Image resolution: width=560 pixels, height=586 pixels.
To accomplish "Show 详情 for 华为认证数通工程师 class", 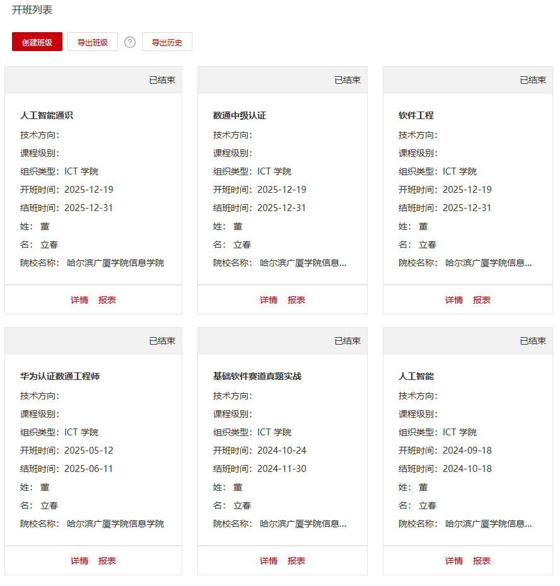I will point(79,561).
